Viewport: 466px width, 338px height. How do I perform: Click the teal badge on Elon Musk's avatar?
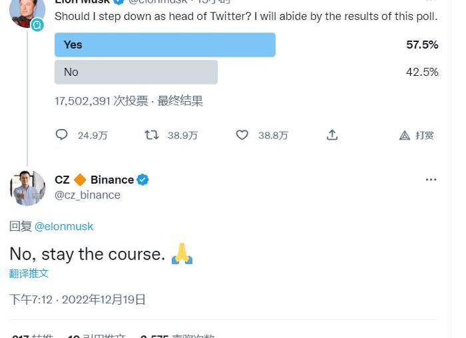37,25
